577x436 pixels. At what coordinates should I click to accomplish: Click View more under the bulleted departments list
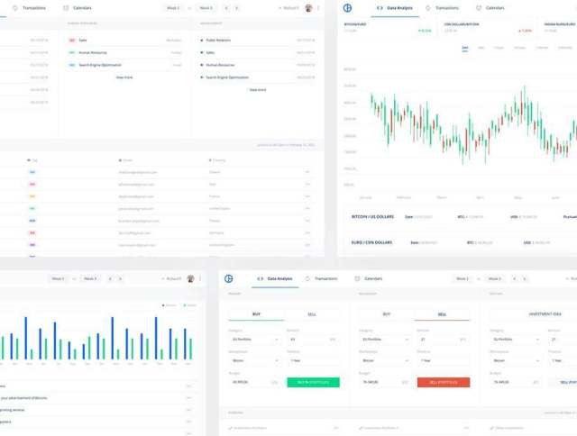(x=258, y=90)
